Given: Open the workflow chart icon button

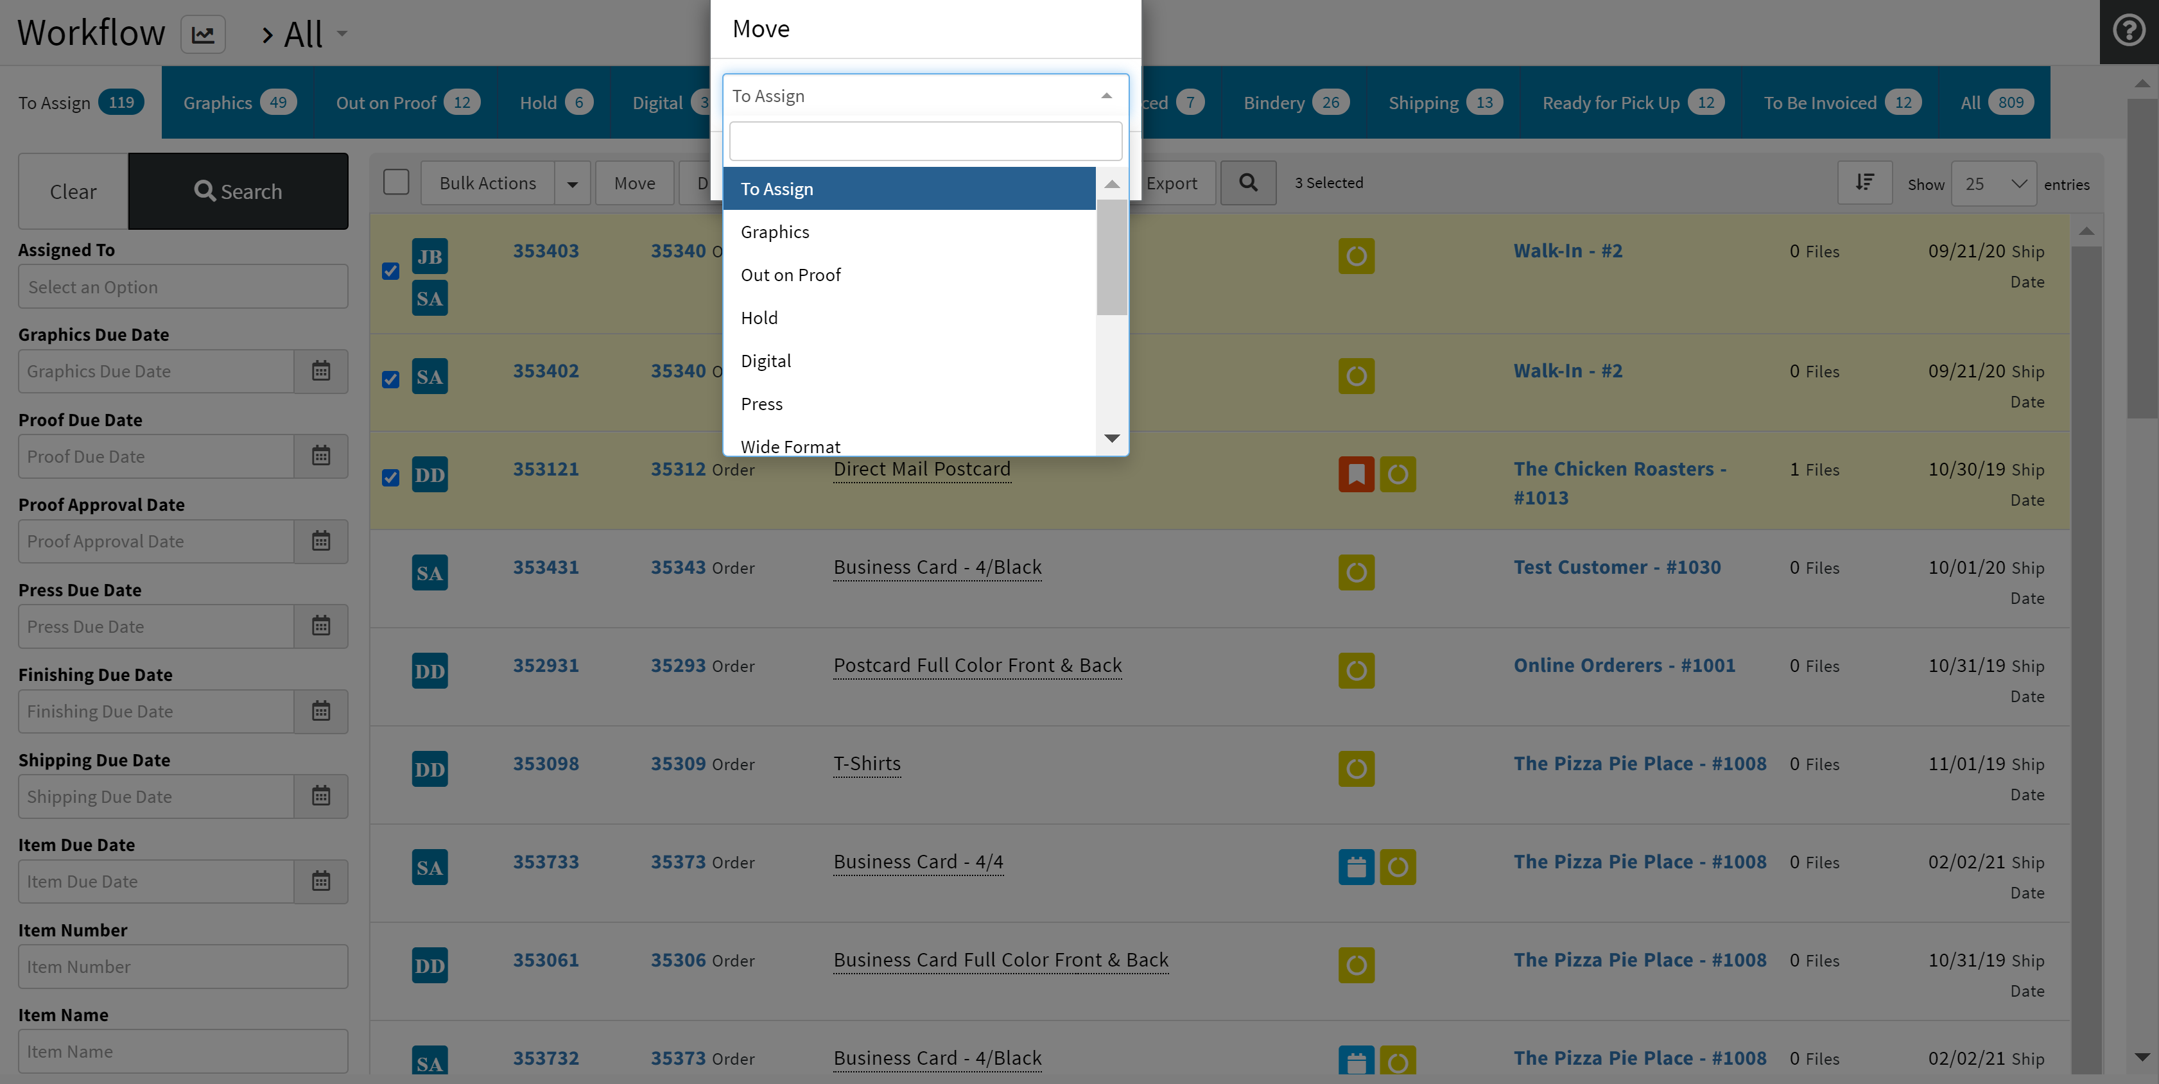Looking at the screenshot, I should click(x=203, y=35).
